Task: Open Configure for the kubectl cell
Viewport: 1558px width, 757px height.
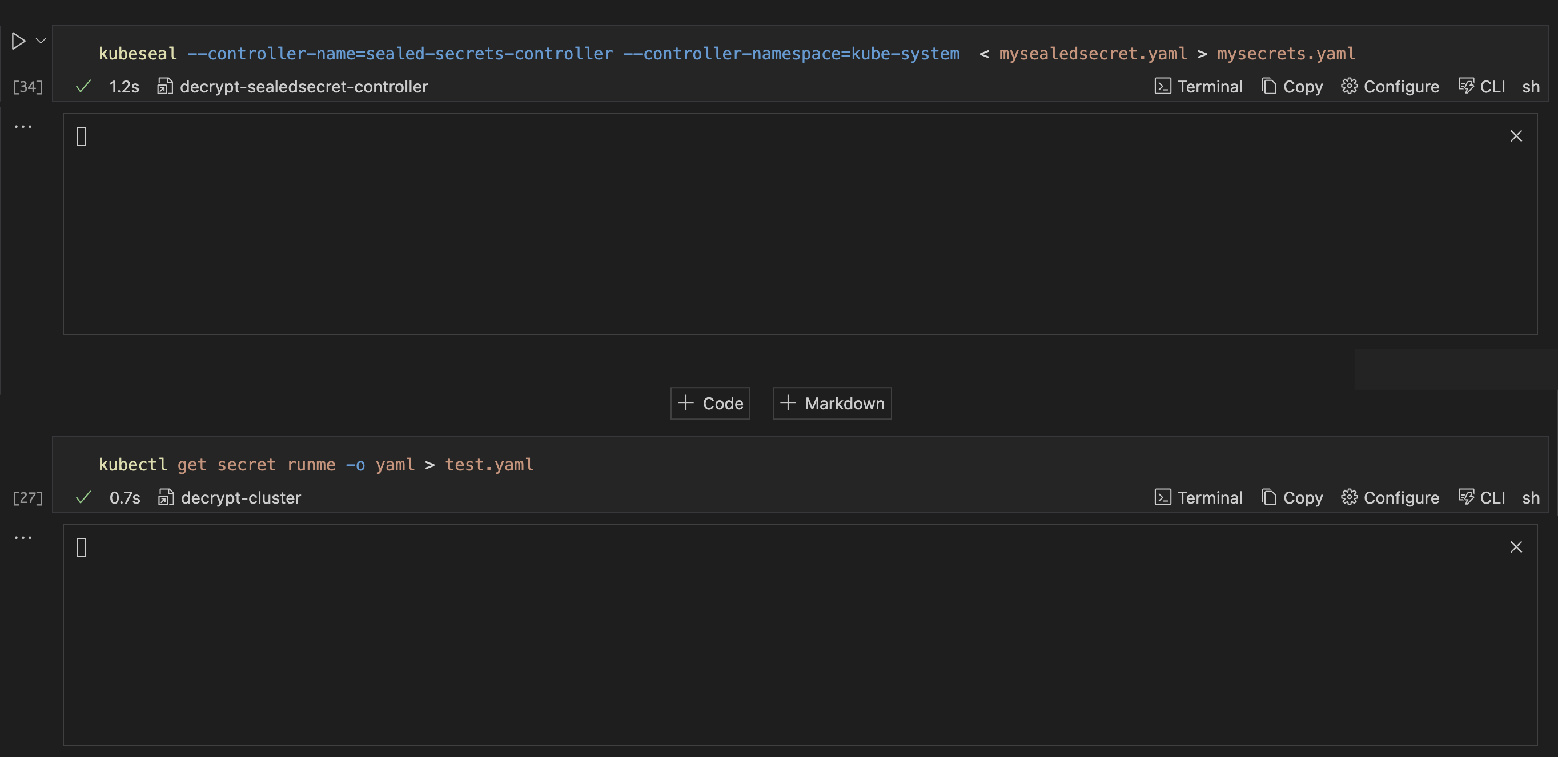Action: click(1390, 498)
